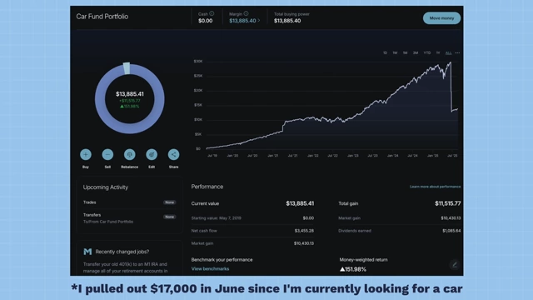Click the Transfers None badge
This screenshot has width=533, height=300.
pos(169,217)
